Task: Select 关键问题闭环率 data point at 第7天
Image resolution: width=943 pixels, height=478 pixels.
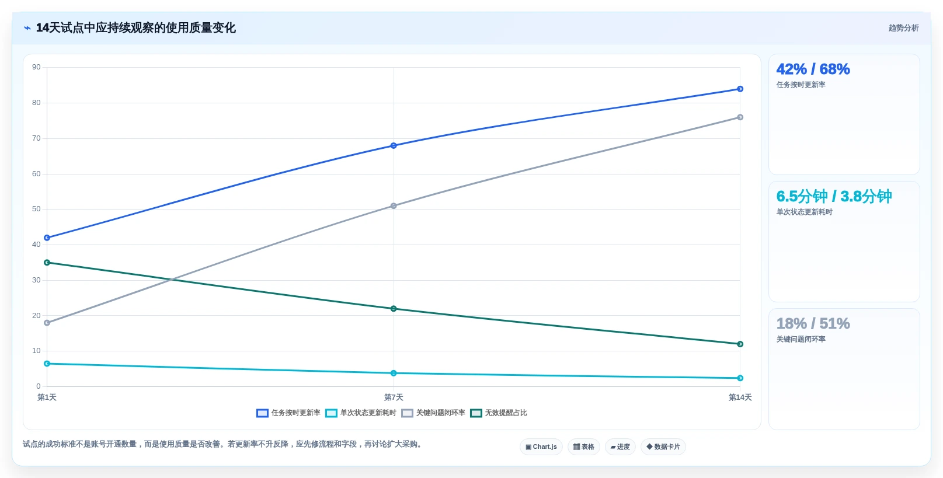Action: click(x=394, y=206)
